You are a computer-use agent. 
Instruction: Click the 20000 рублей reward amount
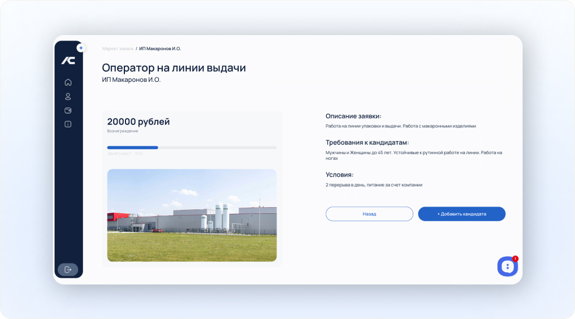(x=138, y=121)
